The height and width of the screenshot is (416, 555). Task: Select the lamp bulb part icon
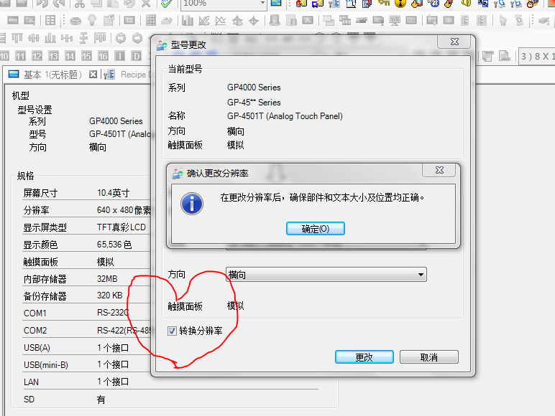tap(92, 21)
